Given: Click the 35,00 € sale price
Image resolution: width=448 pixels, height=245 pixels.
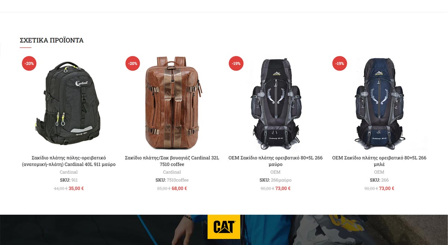Looking at the screenshot, I should [76, 188].
